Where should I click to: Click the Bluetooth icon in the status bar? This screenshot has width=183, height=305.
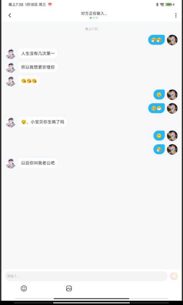click(157, 5)
